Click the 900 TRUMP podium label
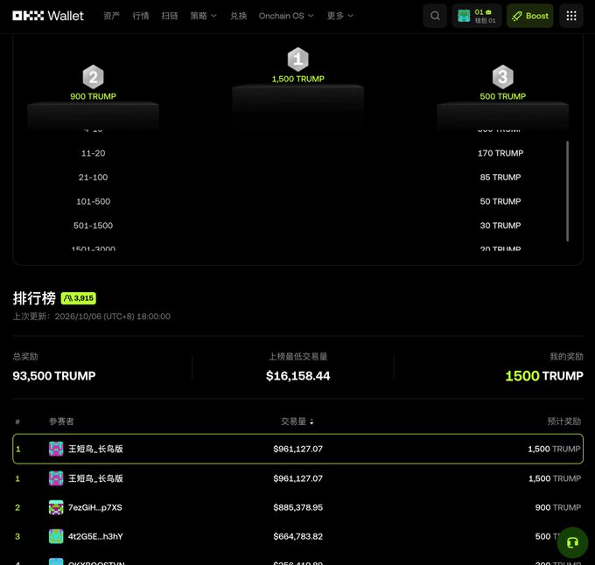The height and width of the screenshot is (565, 595). (93, 96)
